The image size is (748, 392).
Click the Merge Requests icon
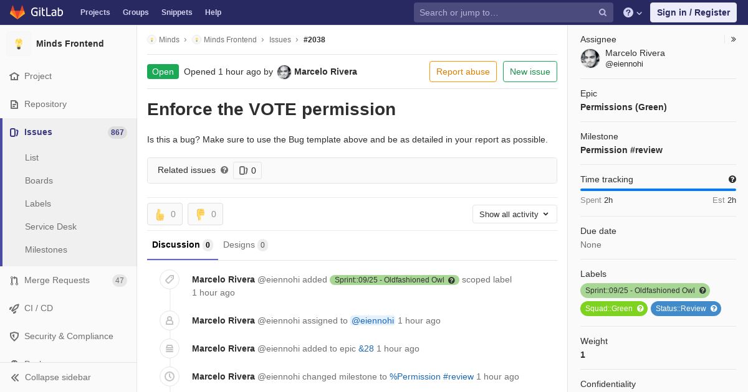pyautogui.click(x=14, y=280)
